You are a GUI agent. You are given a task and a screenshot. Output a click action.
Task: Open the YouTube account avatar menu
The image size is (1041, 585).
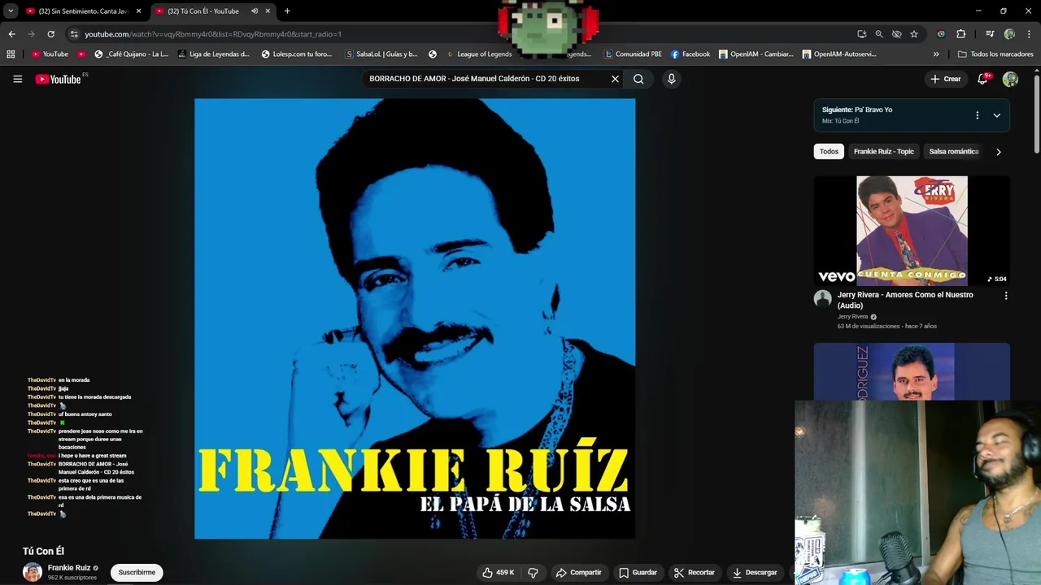coord(1010,79)
